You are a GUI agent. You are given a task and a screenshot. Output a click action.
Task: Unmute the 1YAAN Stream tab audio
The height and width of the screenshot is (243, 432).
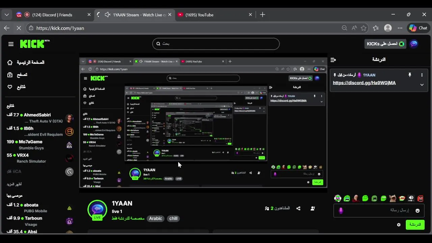click(107, 15)
